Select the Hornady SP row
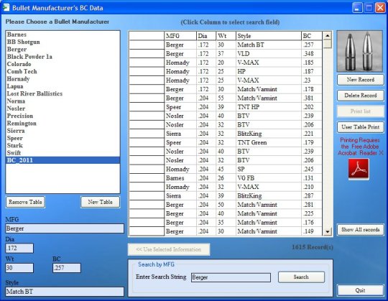This screenshot has height=301, width=388. (x=226, y=169)
